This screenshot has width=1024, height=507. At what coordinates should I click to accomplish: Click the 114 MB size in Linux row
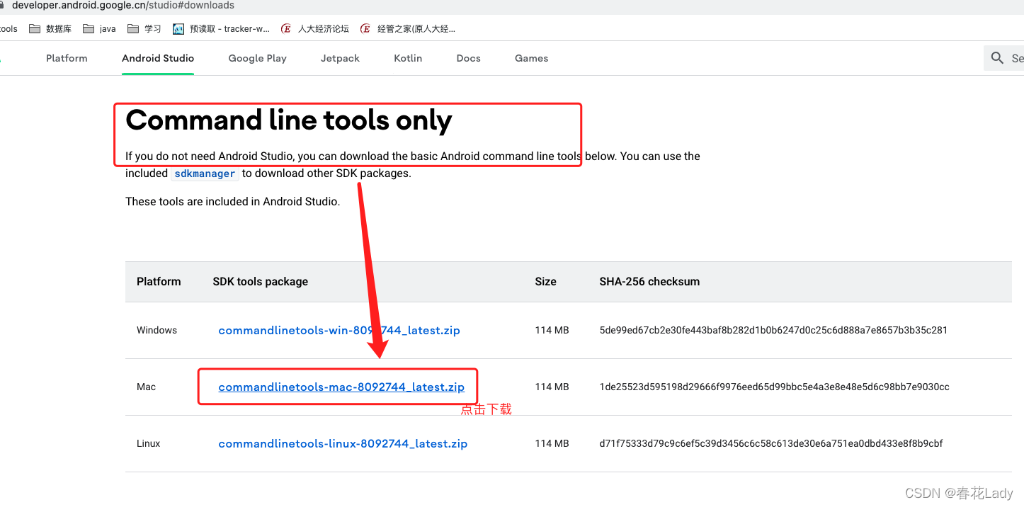pyautogui.click(x=552, y=443)
